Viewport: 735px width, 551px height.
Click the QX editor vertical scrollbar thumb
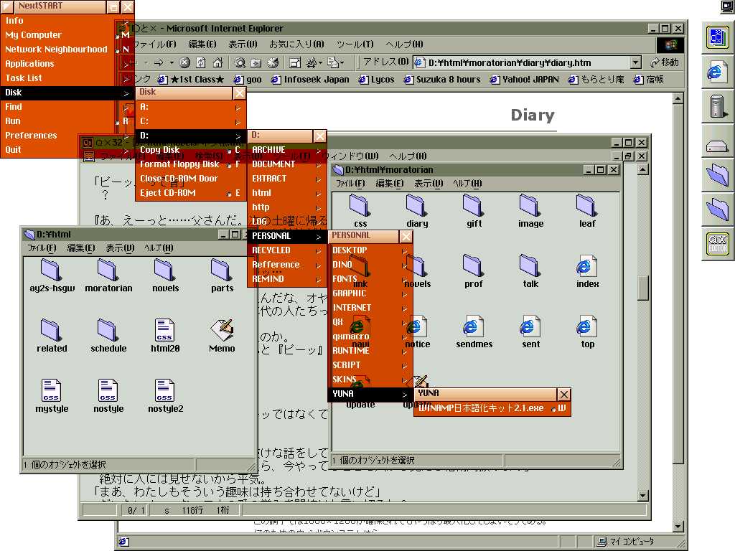643,287
